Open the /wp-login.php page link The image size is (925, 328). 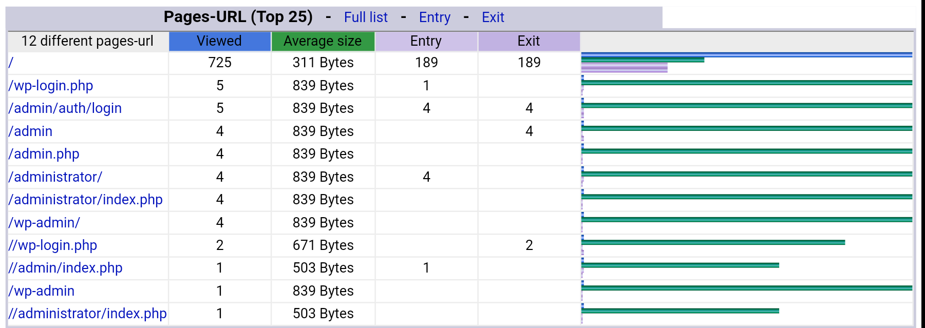(51, 86)
